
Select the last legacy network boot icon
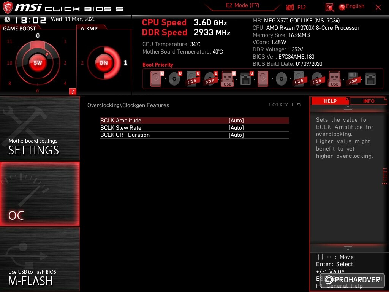click(x=370, y=79)
